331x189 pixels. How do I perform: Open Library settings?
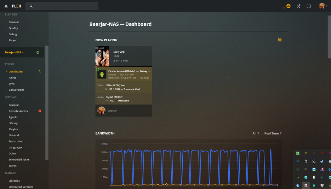coord(13,123)
